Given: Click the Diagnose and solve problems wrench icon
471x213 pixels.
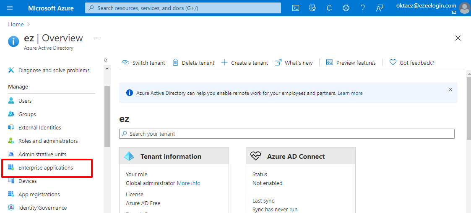Looking at the screenshot, I should click(x=11, y=70).
